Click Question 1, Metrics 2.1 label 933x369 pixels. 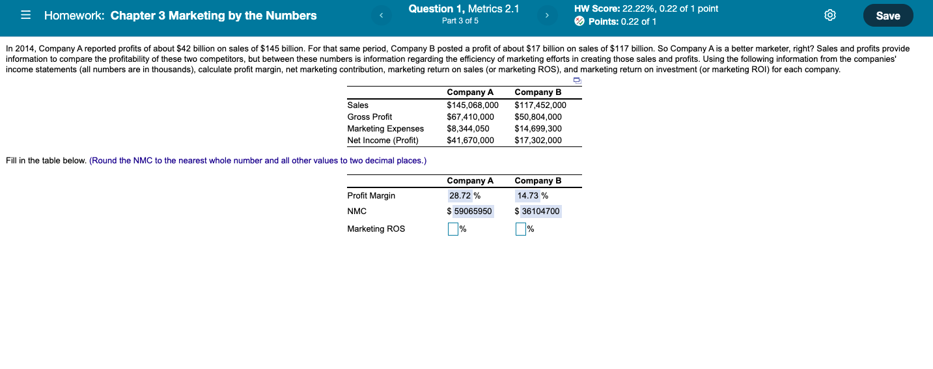click(464, 9)
